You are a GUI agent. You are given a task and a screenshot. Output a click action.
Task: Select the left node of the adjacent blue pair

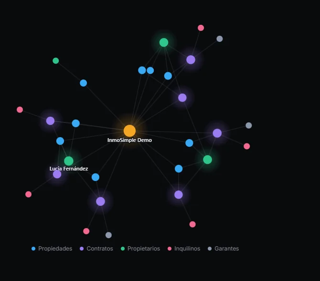(142, 70)
